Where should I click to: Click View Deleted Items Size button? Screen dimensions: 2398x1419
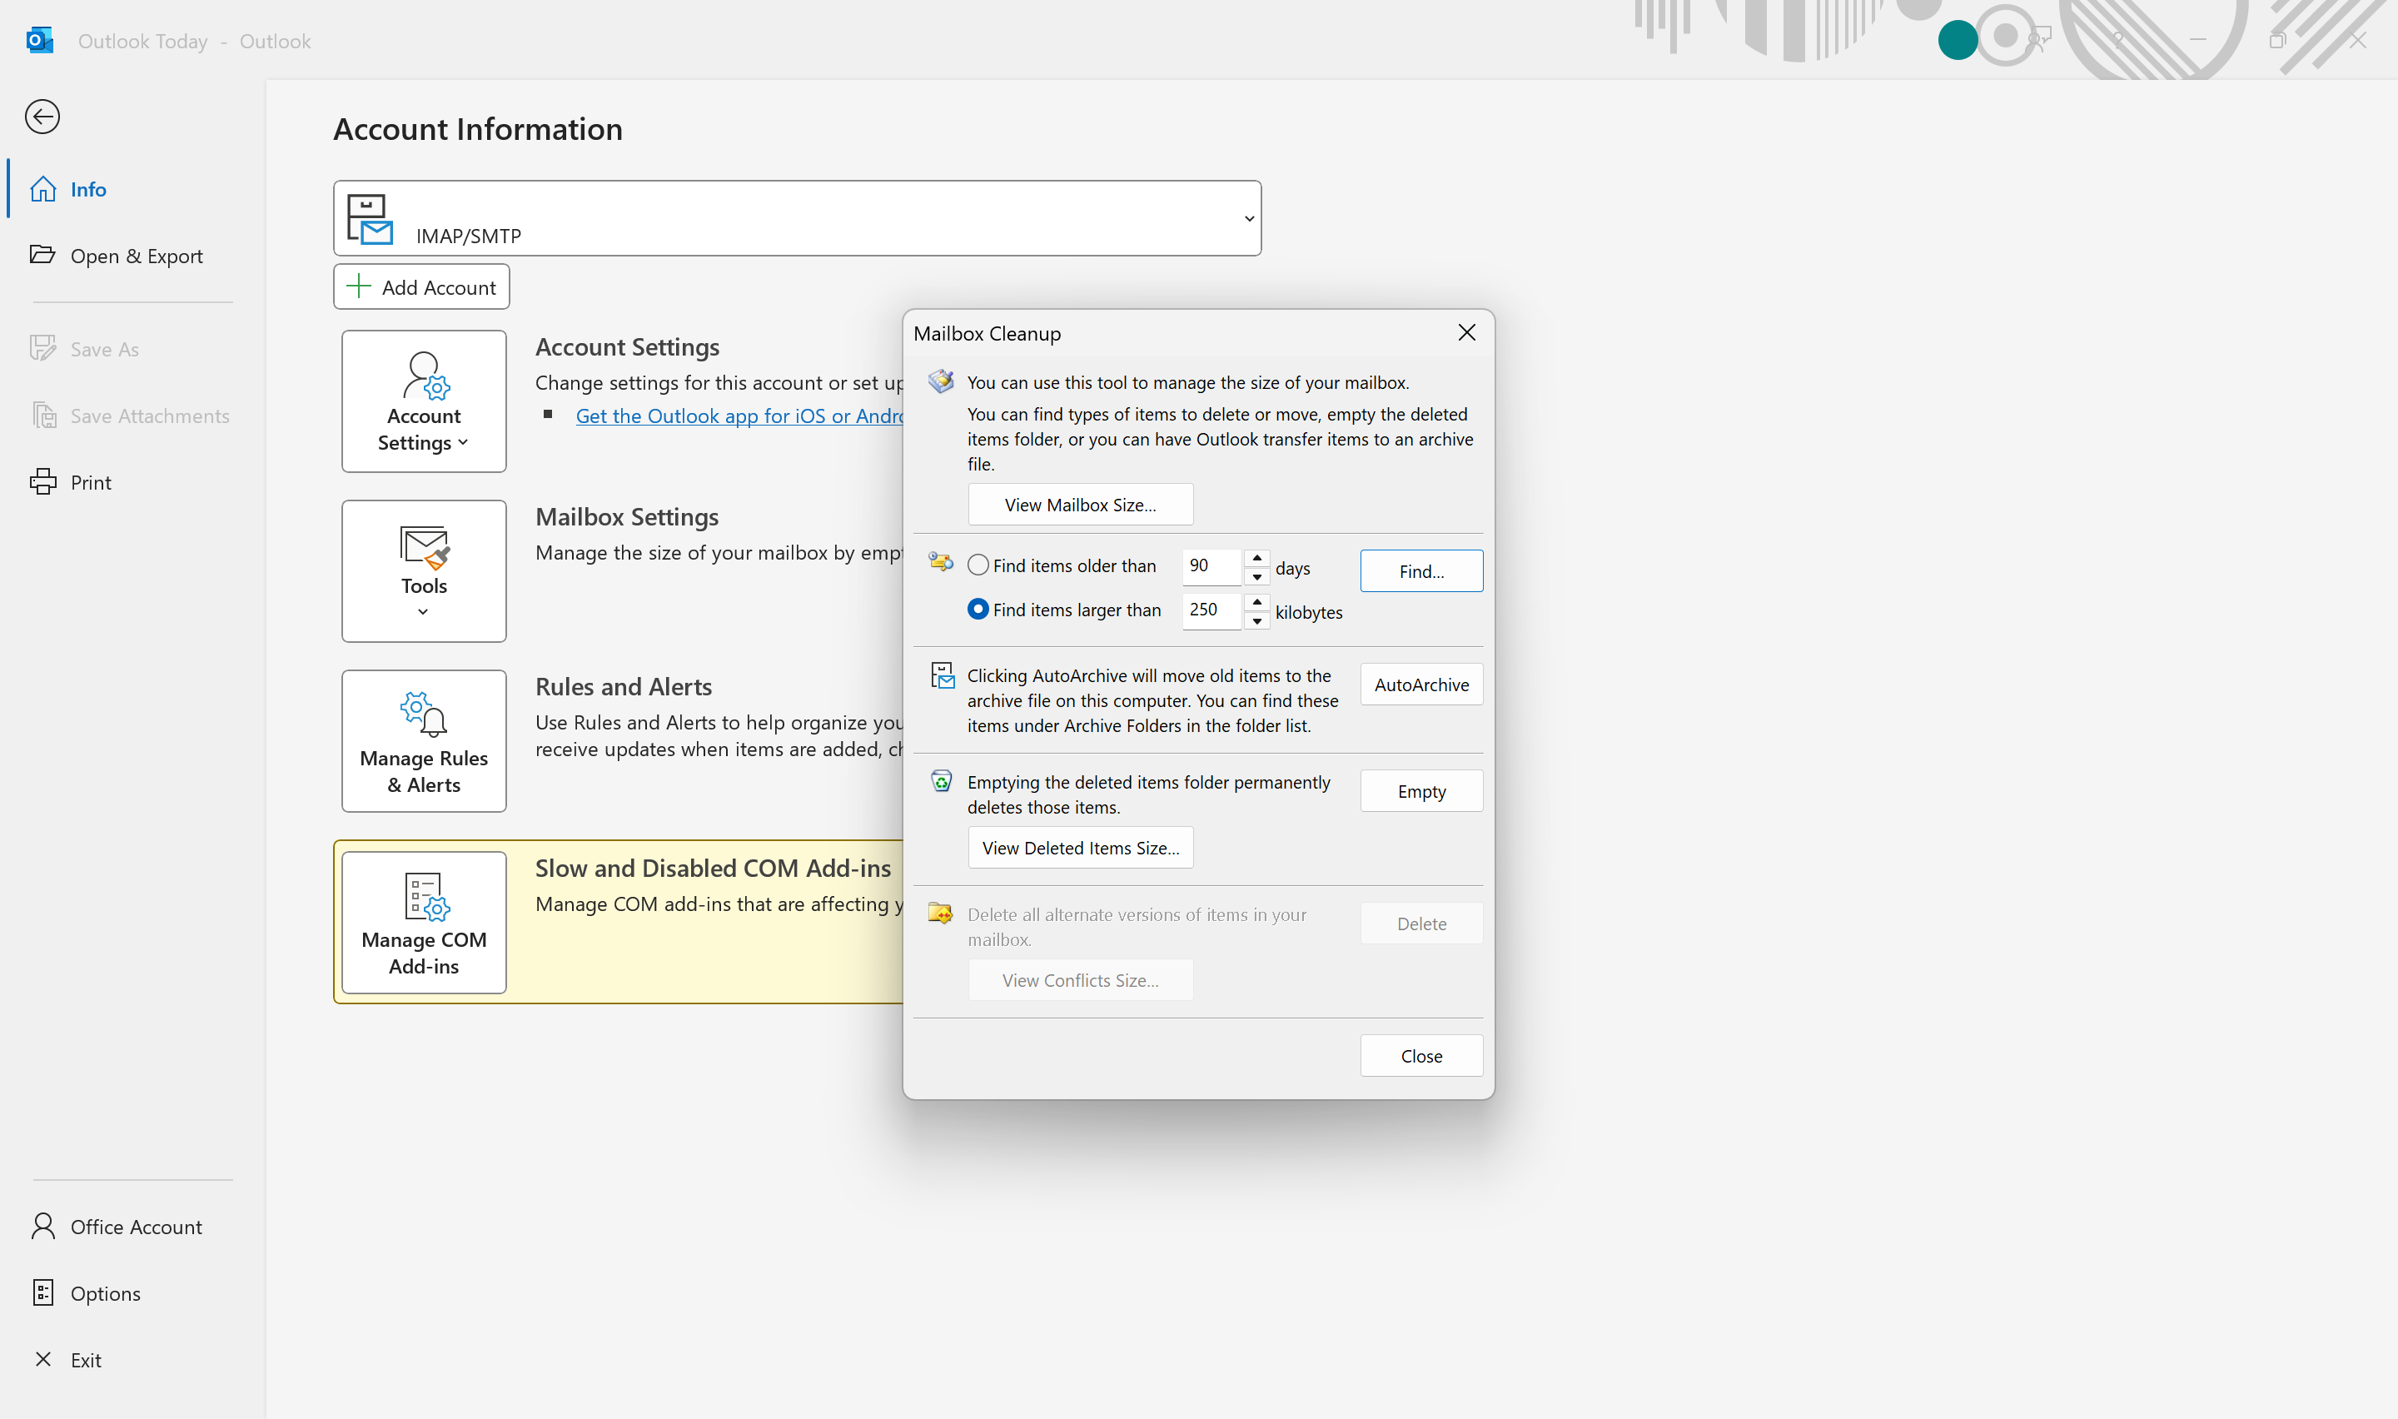pyautogui.click(x=1080, y=847)
